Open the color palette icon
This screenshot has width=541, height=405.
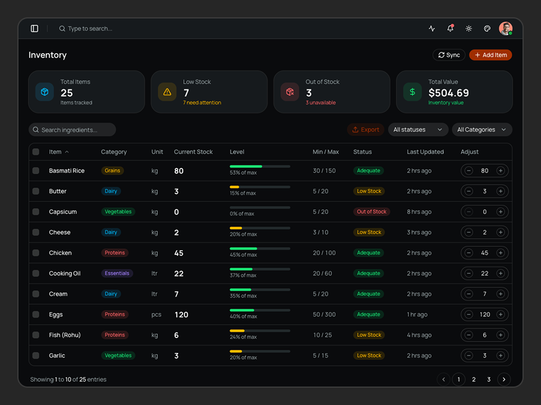pos(487,29)
